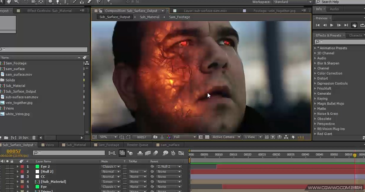Click the Search Help field
The image size is (365, 192).
tap(341, 2)
